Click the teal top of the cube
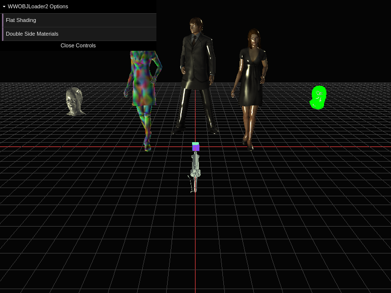 [x=195, y=144]
